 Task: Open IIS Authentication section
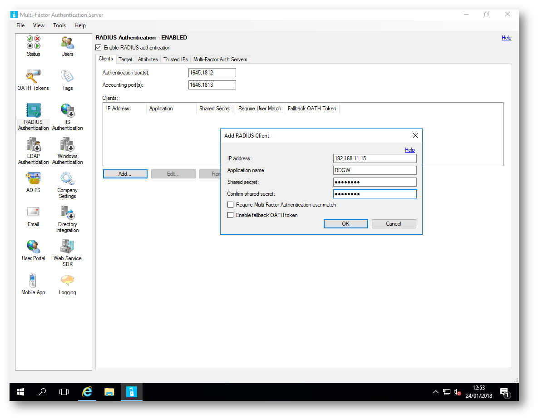tap(68, 117)
